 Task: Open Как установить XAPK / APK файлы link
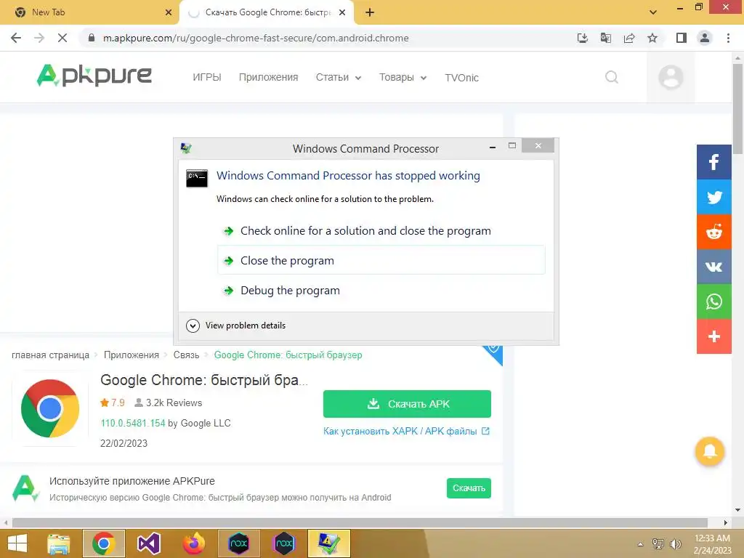[405, 431]
